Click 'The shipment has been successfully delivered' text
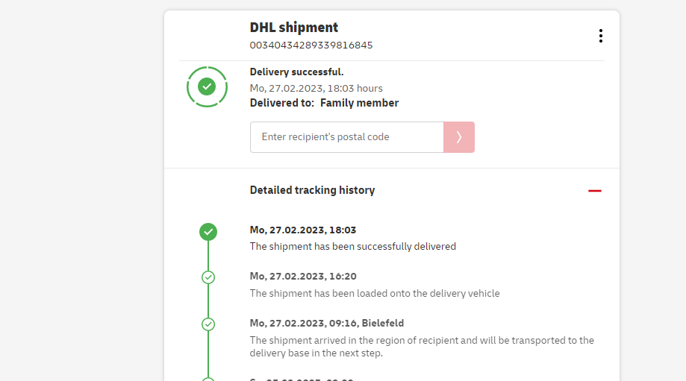The width and height of the screenshot is (686, 381). [352, 246]
